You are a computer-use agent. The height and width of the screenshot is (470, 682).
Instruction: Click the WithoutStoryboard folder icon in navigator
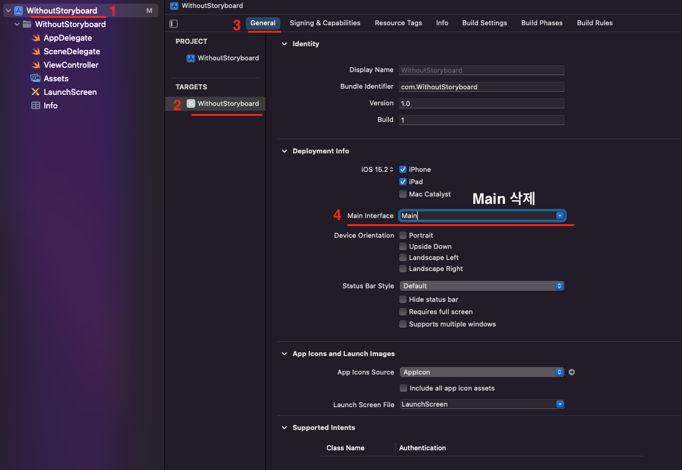click(27, 25)
